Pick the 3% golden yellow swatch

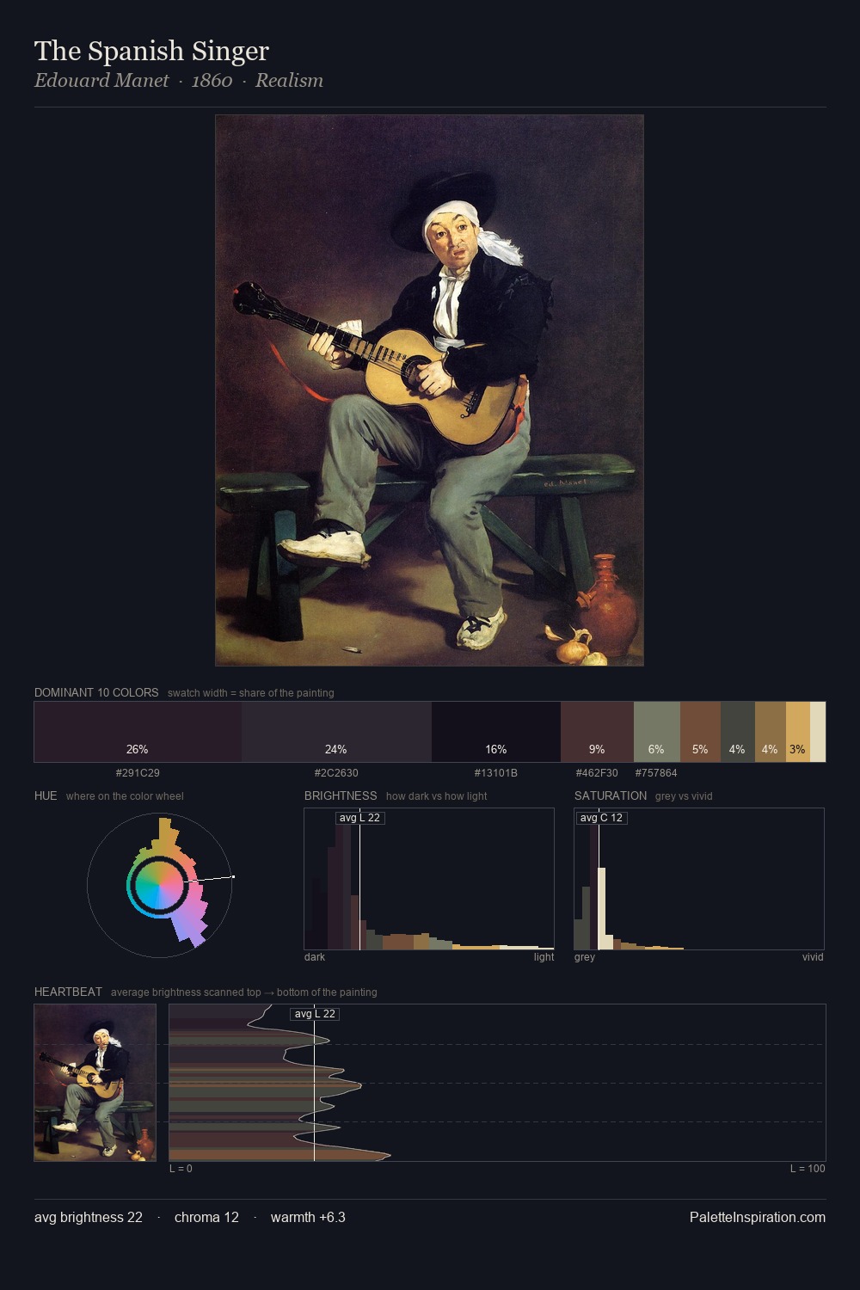pos(798,732)
